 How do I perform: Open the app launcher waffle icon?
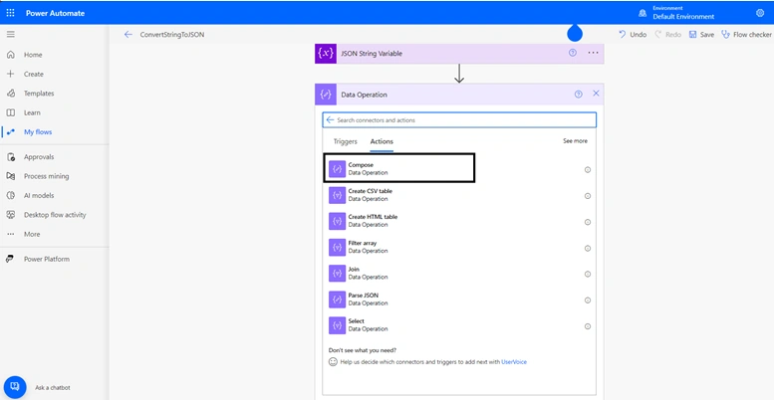[10, 13]
